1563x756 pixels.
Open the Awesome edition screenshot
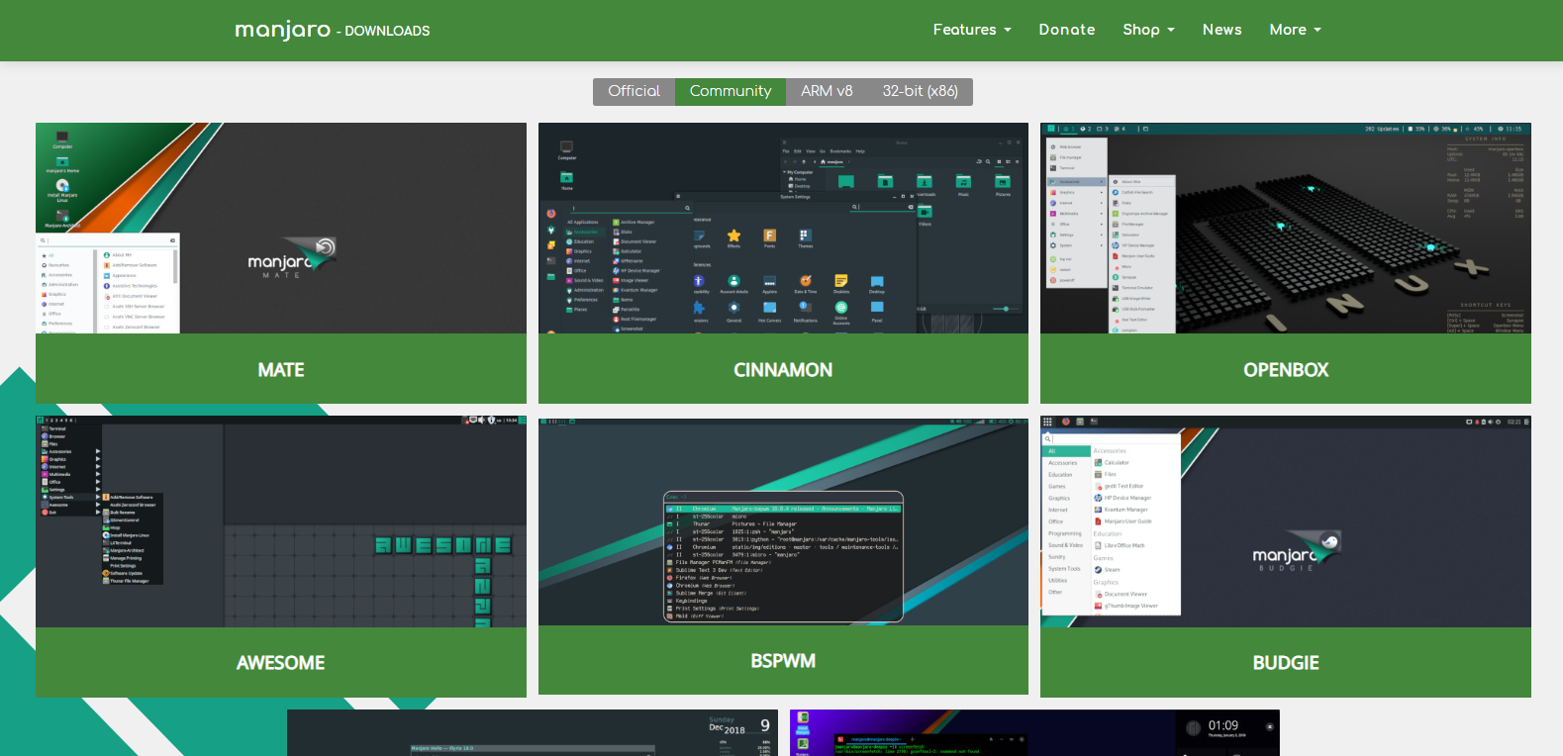(x=281, y=521)
